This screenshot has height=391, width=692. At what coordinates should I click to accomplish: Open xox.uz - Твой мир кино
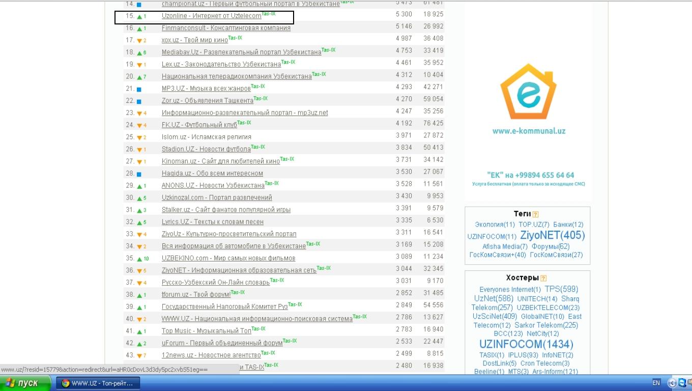coord(195,40)
